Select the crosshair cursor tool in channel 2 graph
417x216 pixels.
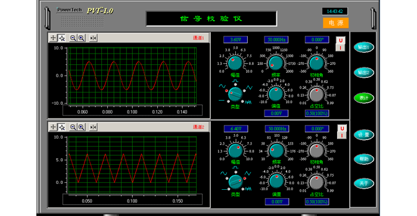53,127
